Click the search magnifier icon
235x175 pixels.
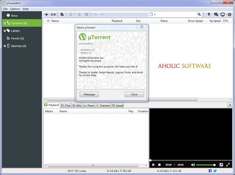(199, 14)
